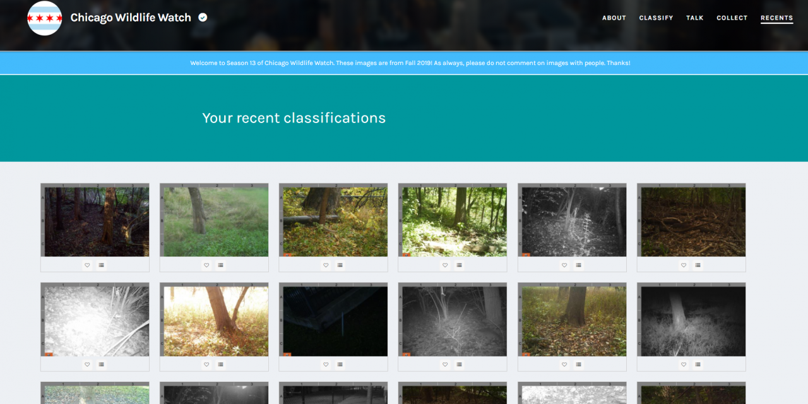The width and height of the screenshot is (808, 404).
Task: Open the dark brown forest-floor thumbnail
Action: click(691, 220)
